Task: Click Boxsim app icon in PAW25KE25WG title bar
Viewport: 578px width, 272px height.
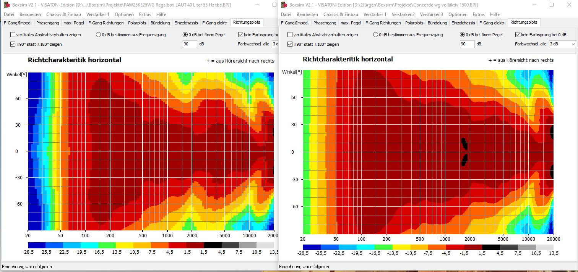Action: pyautogui.click(x=6, y=5)
